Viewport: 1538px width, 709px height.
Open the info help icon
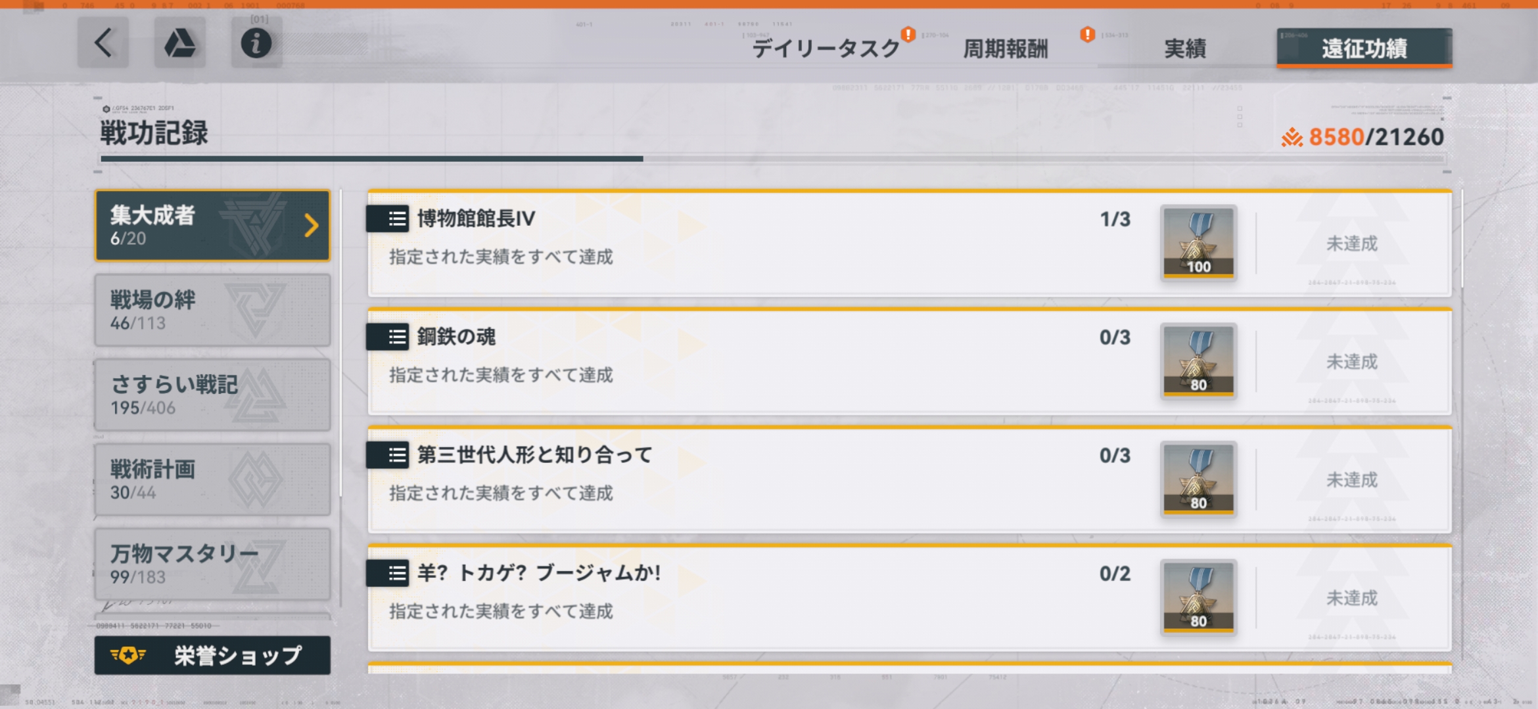[256, 43]
